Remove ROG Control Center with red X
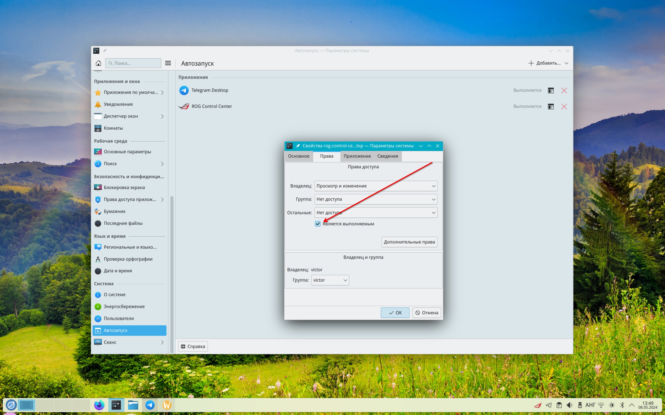Image resolution: width=665 pixels, height=415 pixels. (x=564, y=107)
